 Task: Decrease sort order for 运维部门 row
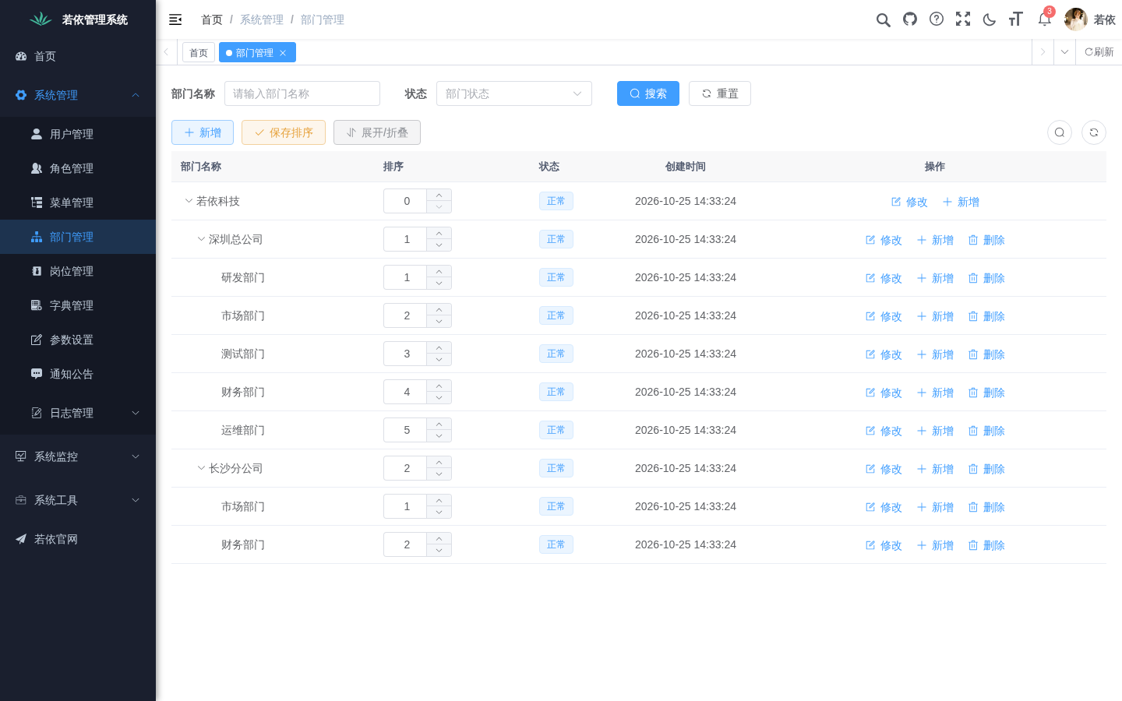(439, 436)
